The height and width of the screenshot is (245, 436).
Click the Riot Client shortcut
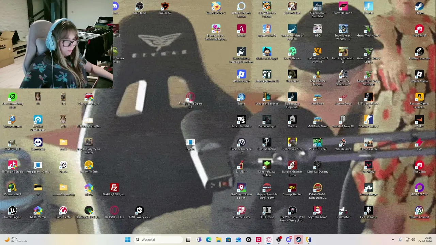click(x=419, y=167)
